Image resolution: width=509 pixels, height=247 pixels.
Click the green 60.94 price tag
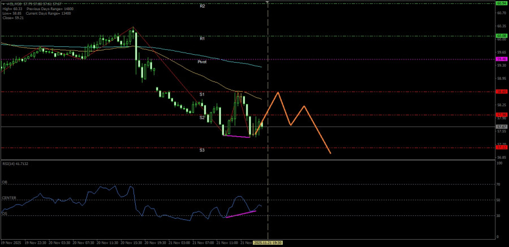[501, 3]
